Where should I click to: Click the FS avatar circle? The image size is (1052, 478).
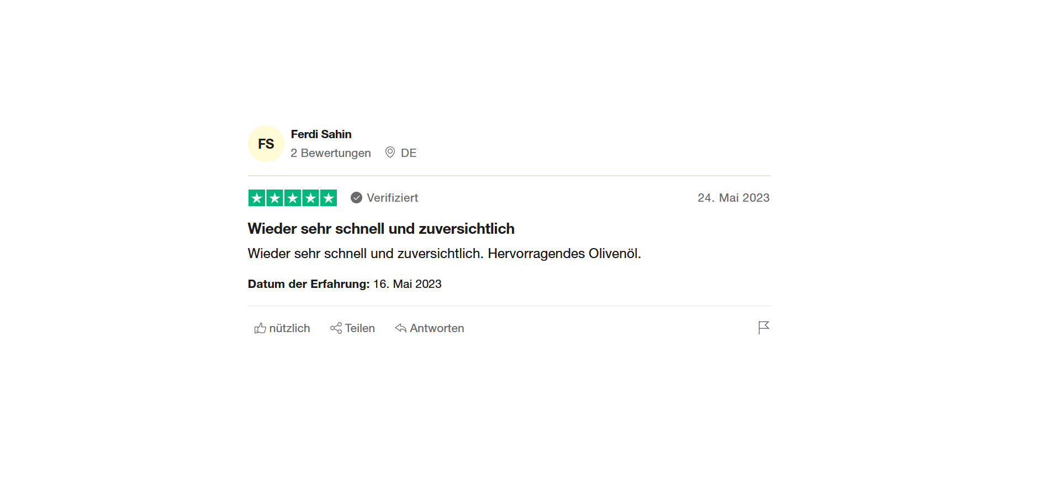point(266,144)
